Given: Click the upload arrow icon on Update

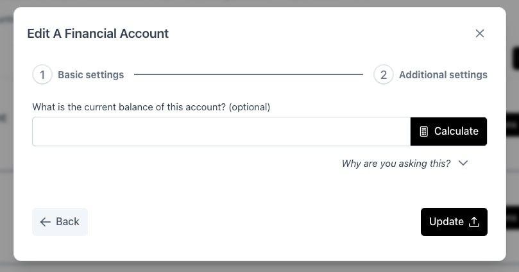Looking at the screenshot, I should click(474, 222).
